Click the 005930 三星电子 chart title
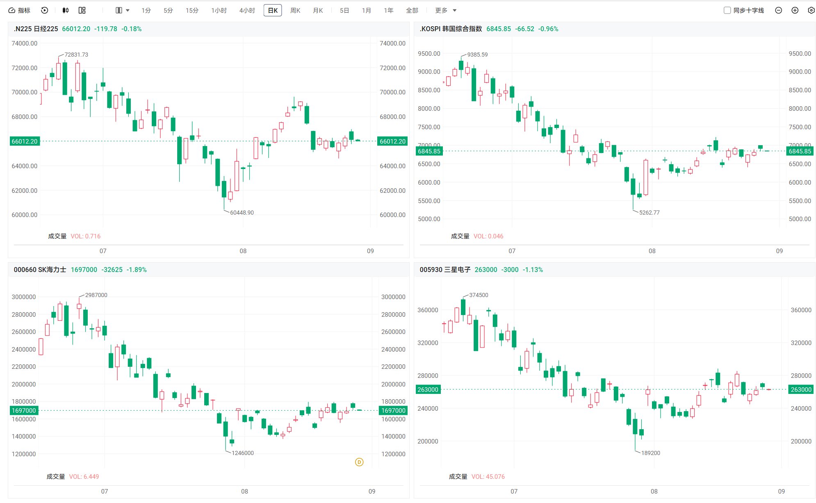This screenshot has height=503, width=816. coord(445,270)
